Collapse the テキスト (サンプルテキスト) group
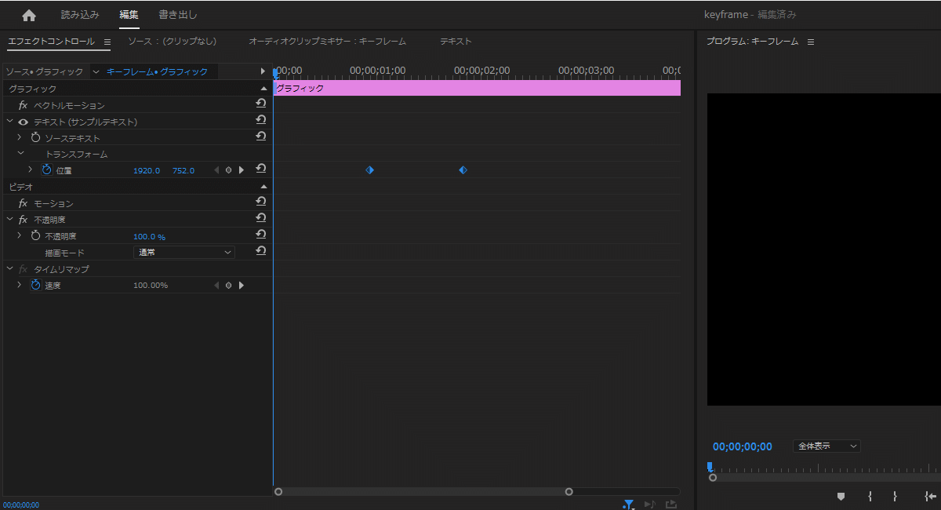 pos(10,122)
